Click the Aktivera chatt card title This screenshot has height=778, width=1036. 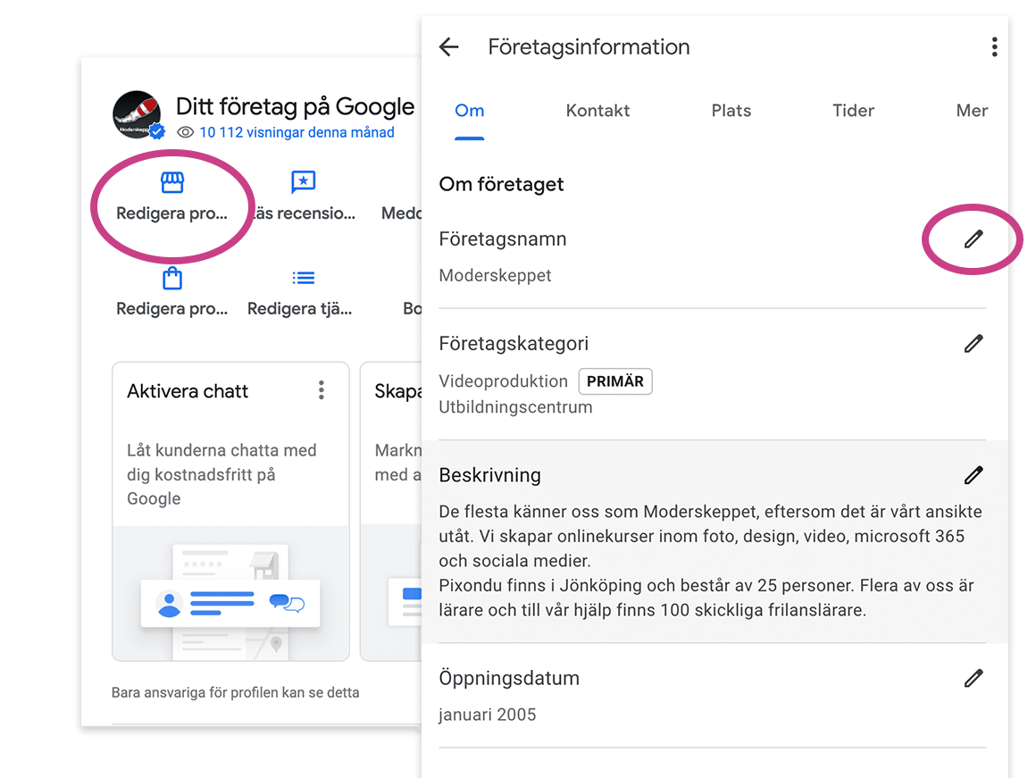188,391
